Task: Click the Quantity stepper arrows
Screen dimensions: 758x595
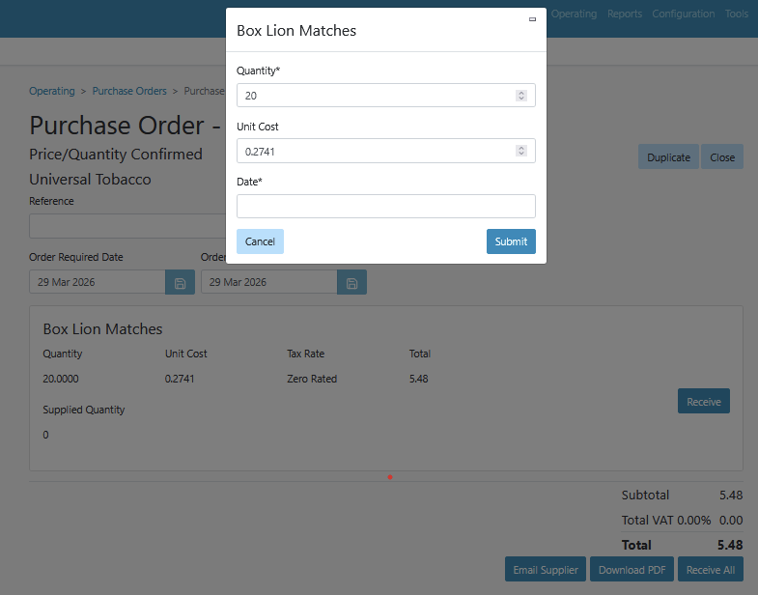Action: pos(521,96)
